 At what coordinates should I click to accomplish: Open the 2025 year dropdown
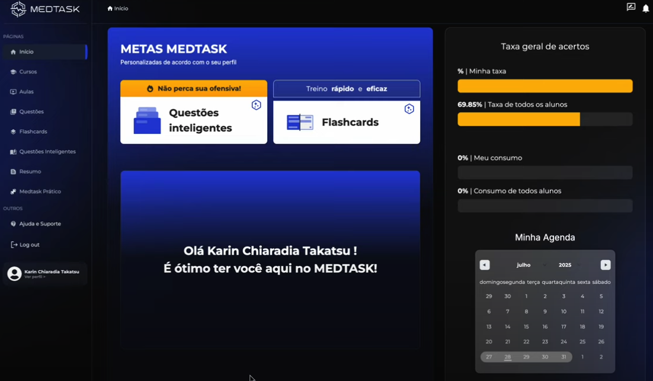[569, 265]
